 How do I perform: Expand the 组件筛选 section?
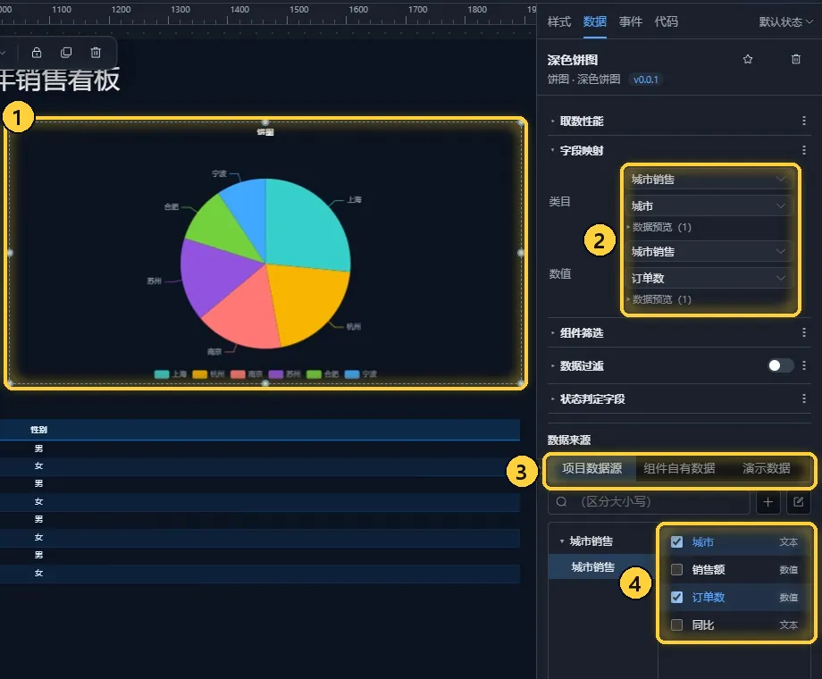[552, 332]
